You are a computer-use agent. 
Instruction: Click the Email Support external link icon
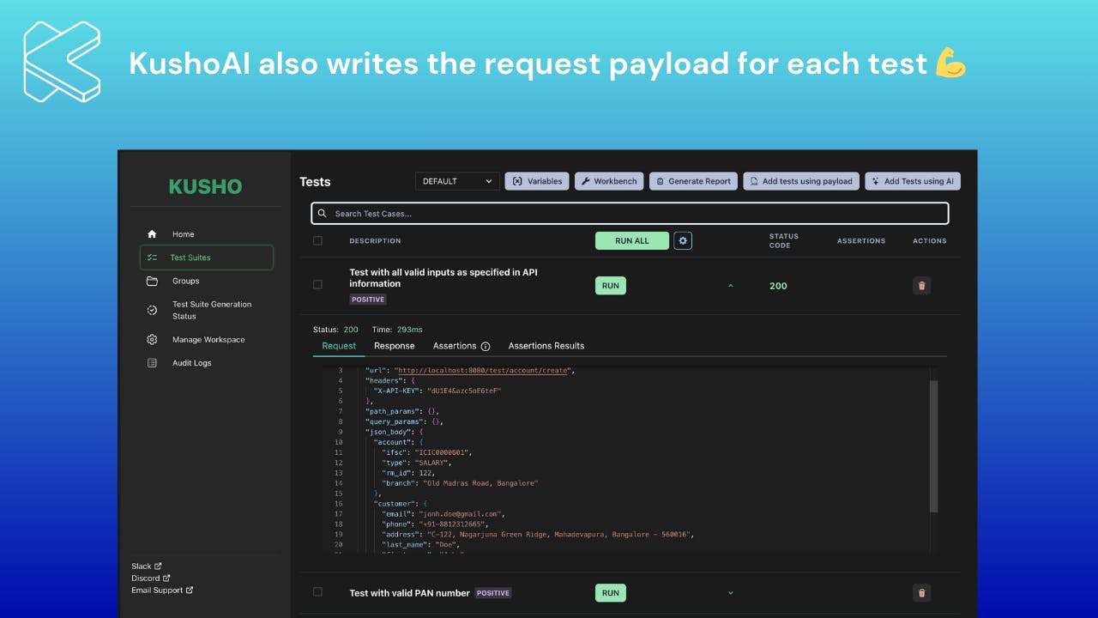190,591
